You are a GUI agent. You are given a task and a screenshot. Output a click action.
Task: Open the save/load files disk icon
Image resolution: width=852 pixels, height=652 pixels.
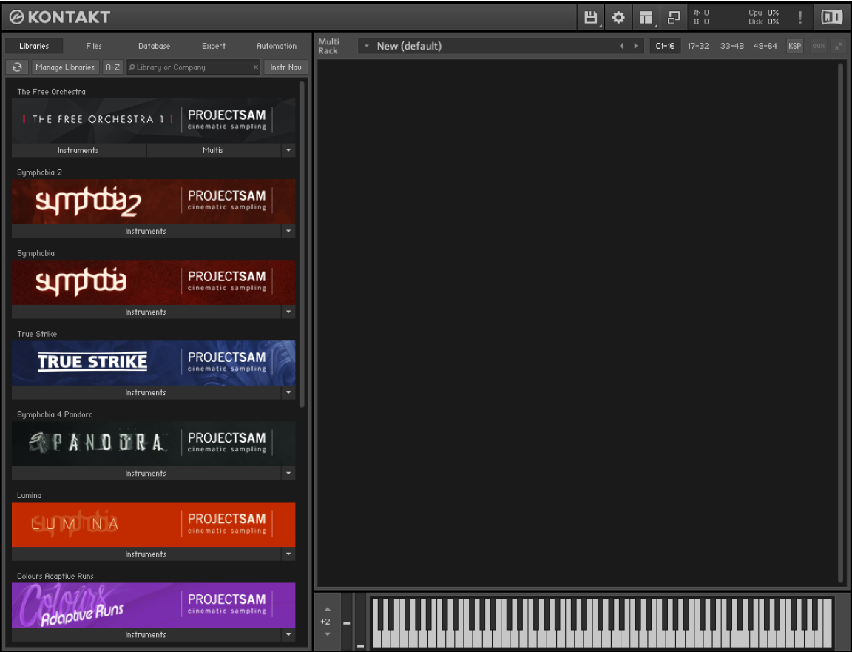pos(590,17)
